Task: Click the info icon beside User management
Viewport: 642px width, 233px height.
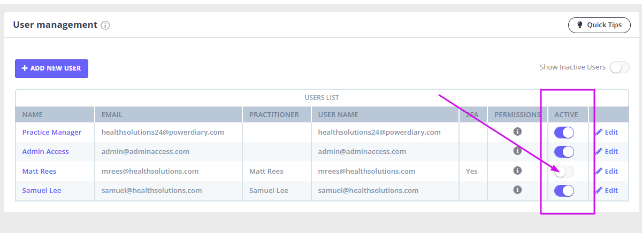Action: pos(105,25)
